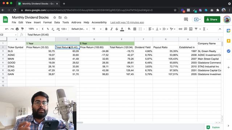This screenshot has height=130, width=232.
Task: Open Google account profile picture
Action: click(x=227, y=19)
